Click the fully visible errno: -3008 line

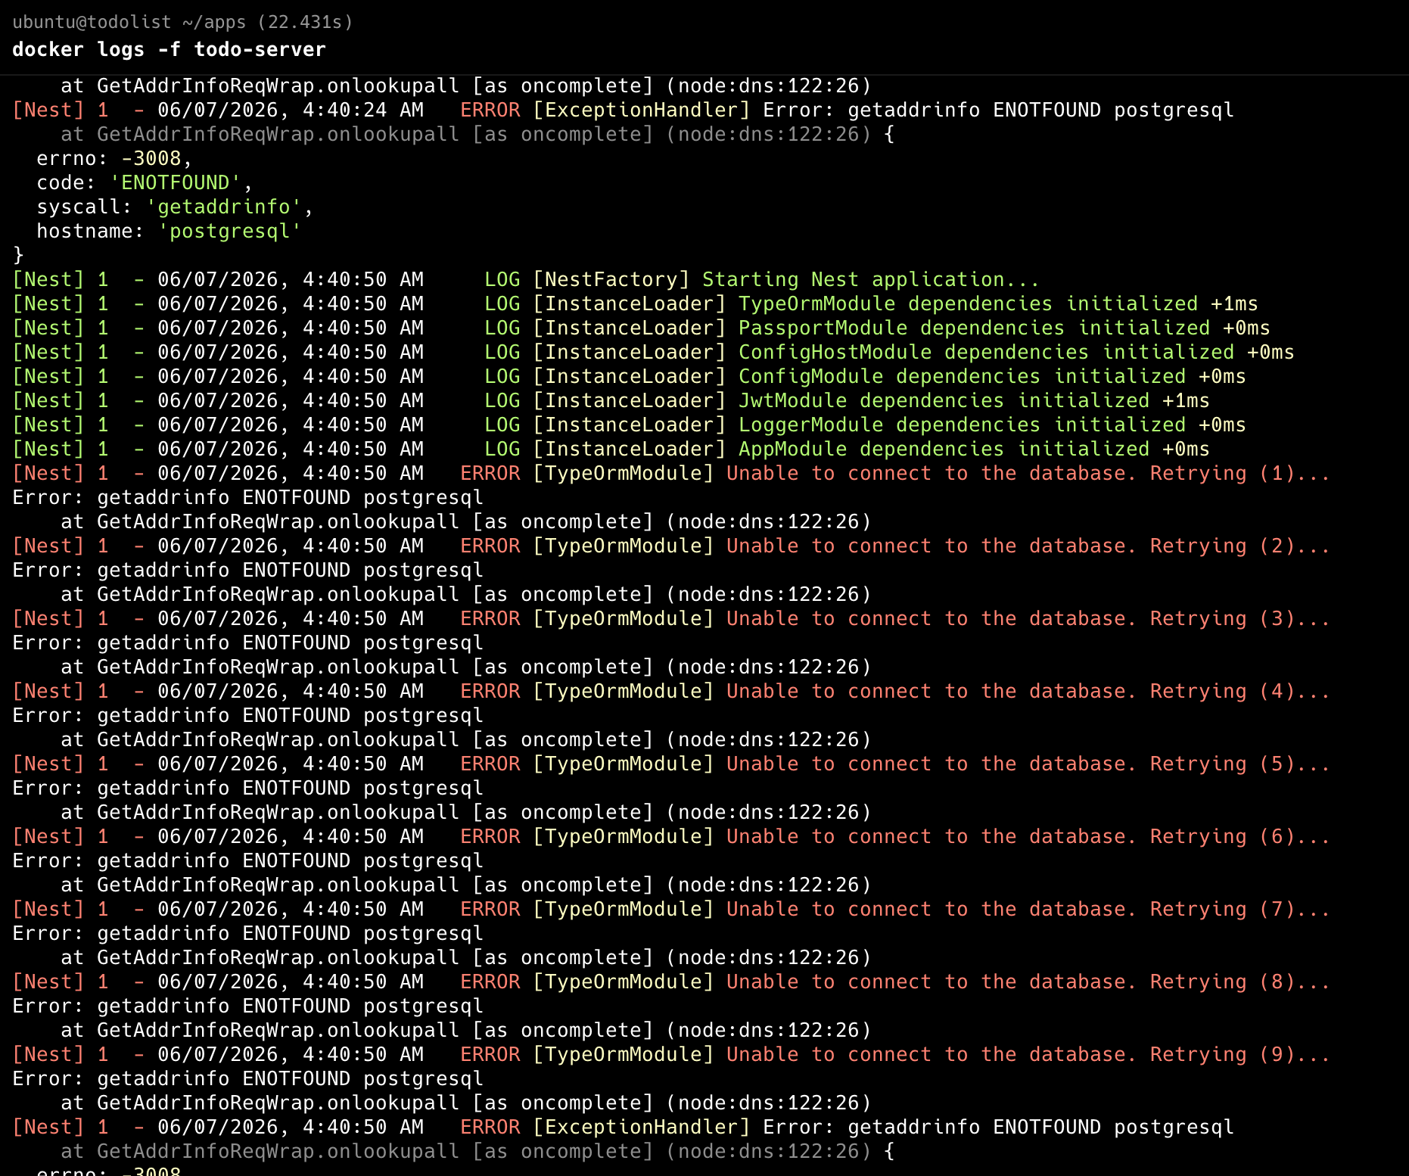click(115, 158)
